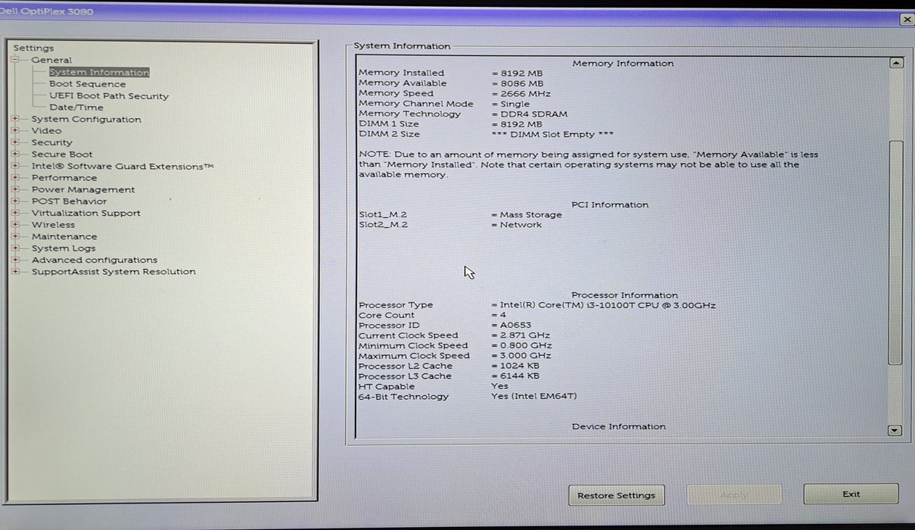915x530 pixels.
Task: Click the Memory Available 8086 MB value
Action: 517,83
